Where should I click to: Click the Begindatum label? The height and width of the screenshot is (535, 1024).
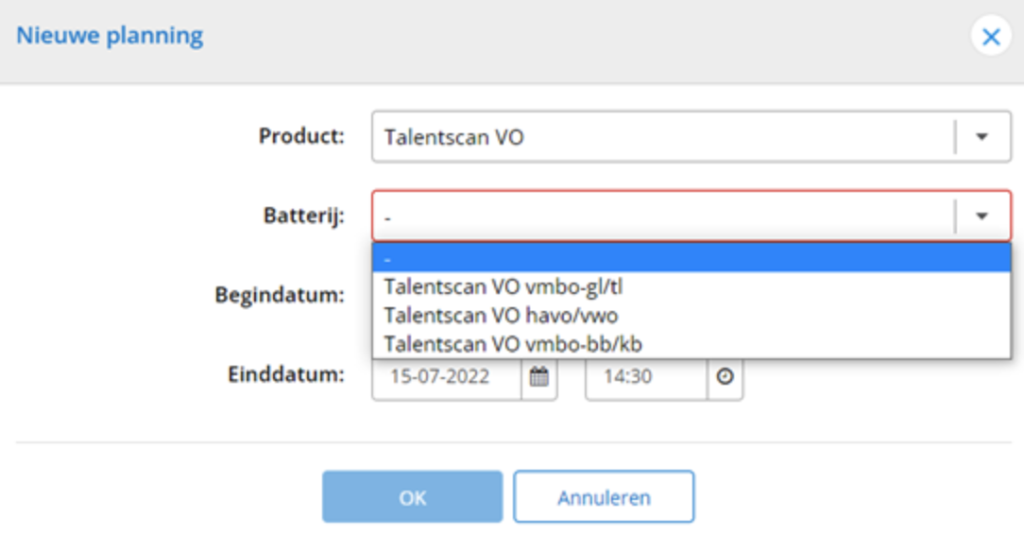pyautogui.click(x=278, y=295)
